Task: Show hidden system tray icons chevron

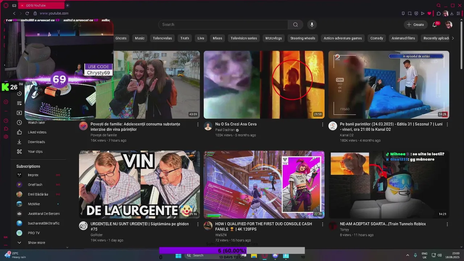Action: [407, 255]
